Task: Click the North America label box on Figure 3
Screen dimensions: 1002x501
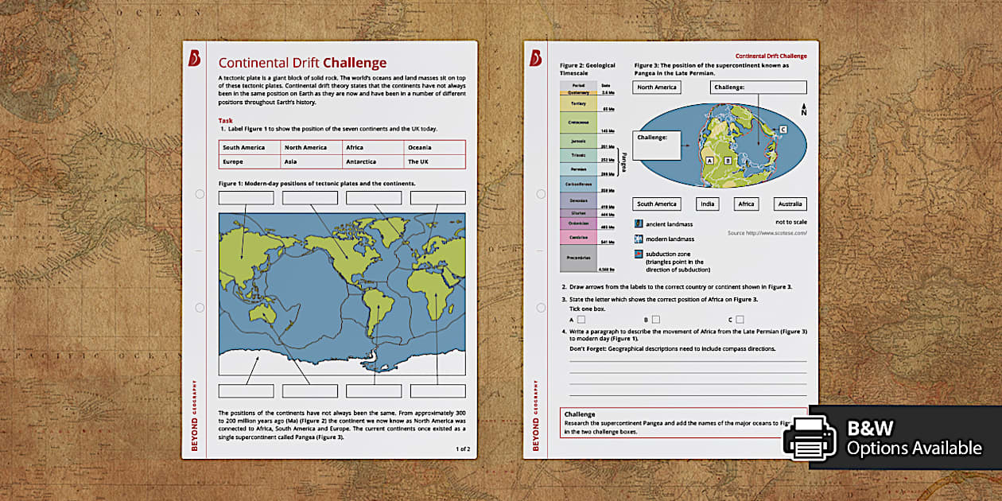Action: [x=656, y=87]
